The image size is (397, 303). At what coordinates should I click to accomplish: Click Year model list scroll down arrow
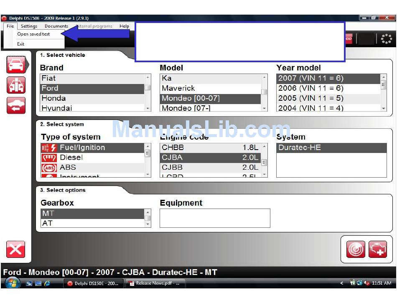[x=384, y=108]
